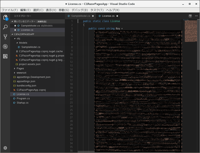Click line number 1 in the gutter
Screen dimensions: 200x153
point(72,21)
